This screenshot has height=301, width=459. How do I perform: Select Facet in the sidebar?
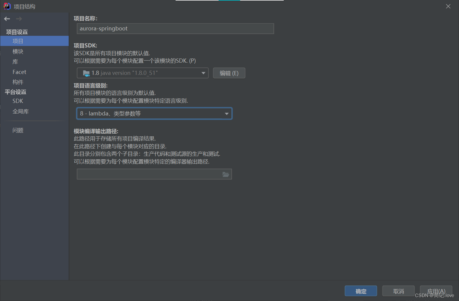pyautogui.click(x=19, y=72)
